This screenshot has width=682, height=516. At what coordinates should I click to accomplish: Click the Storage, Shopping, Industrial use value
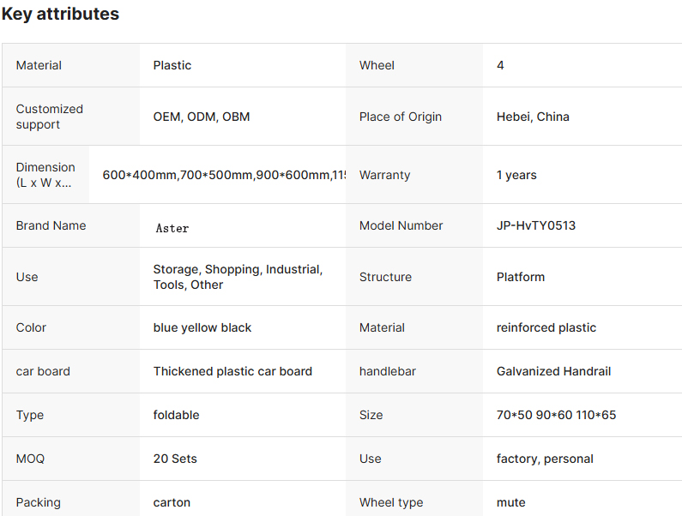[x=238, y=277]
